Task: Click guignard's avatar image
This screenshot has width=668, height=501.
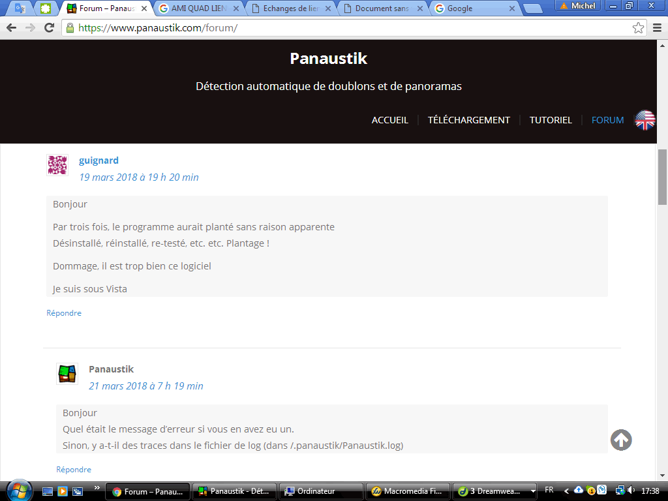Action: click(57, 165)
